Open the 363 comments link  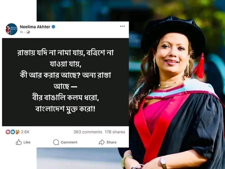click(88, 132)
